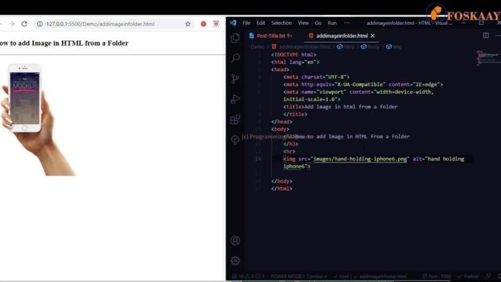Open the Extensions view
Viewport: 501px width, 282px height.
pos(235,119)
